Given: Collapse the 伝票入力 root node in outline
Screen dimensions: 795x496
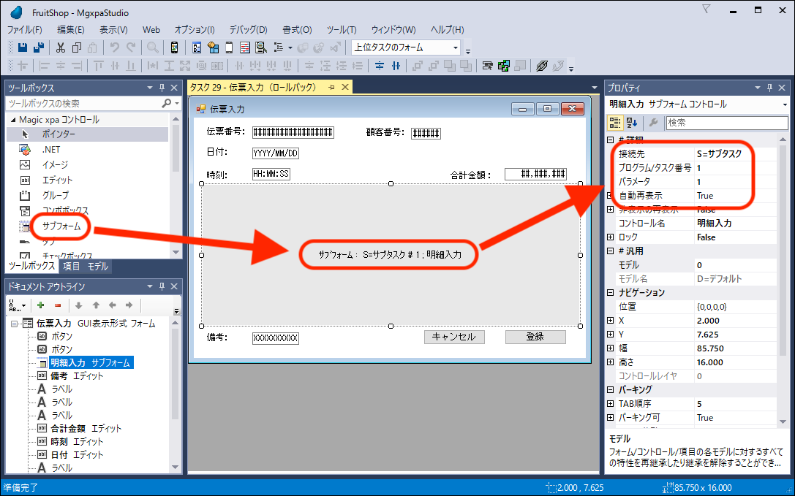Looking at the screenshot, I should click(x=14, y=323).
